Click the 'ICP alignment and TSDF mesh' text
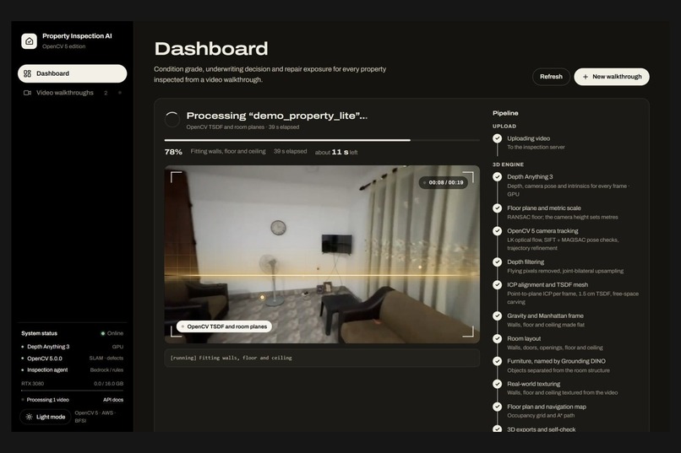 coord(548,285)
